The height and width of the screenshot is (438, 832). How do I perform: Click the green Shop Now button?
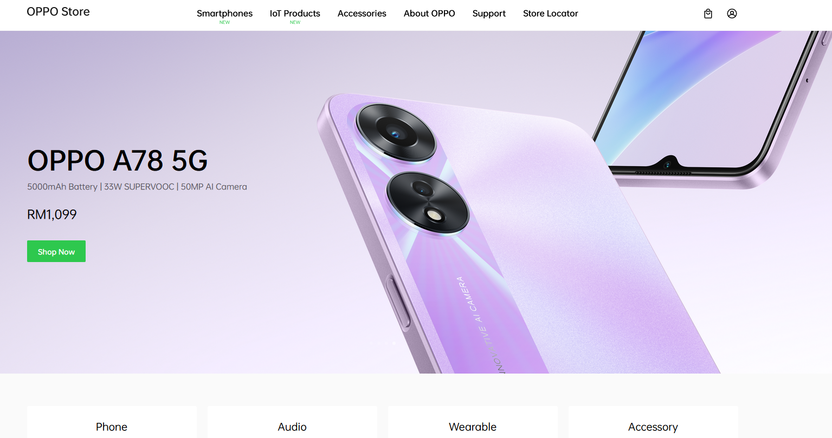[56, 251]
